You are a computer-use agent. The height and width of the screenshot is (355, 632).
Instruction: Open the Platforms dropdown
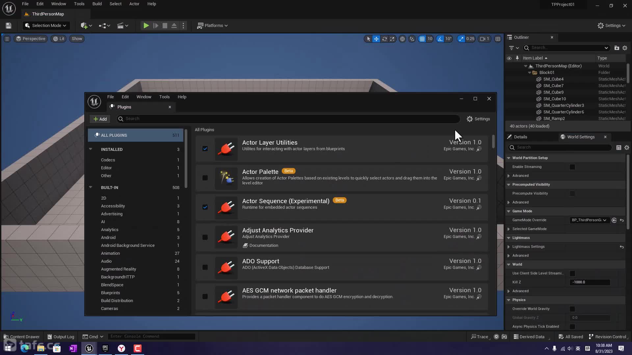pos(212,26)
